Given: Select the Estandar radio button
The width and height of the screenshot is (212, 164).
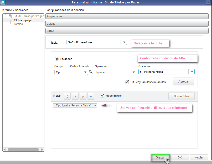Looking at the screenshot, I should [57, 59].
